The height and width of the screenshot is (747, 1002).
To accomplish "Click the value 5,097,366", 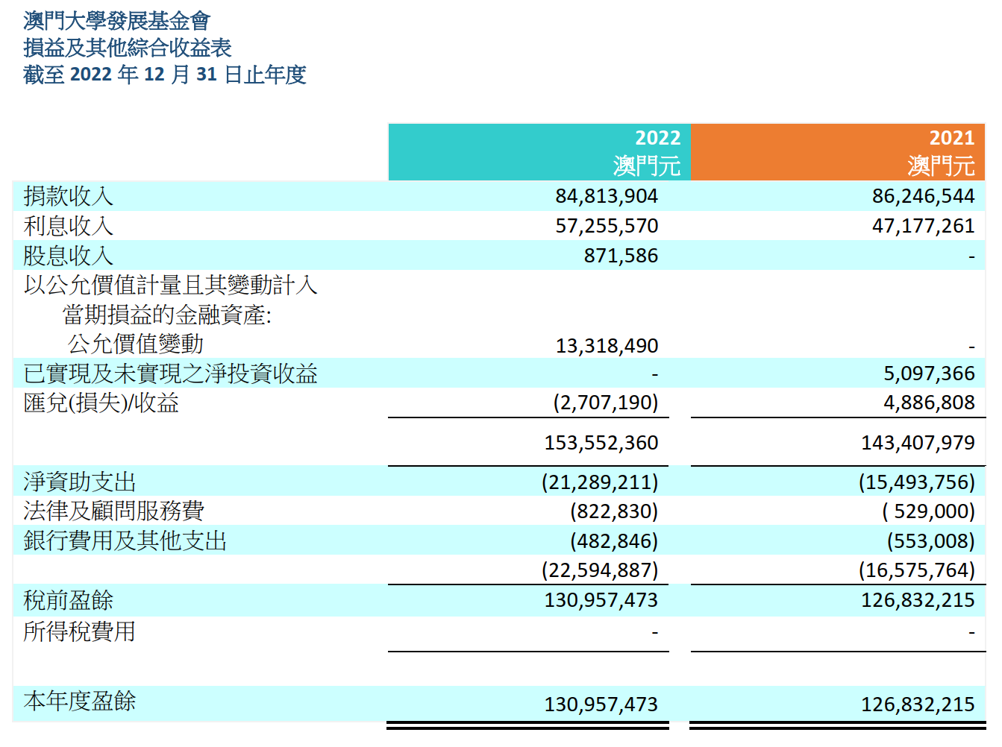I will [930, 373].
